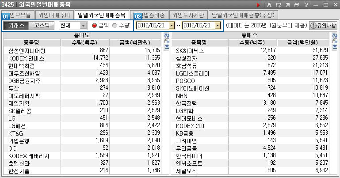
Task: Select OCI in the sell list
Action: 13,148
